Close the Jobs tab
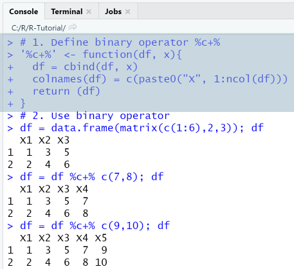The height and width of the screenshot is (269, 294). [x=128, y=12]
